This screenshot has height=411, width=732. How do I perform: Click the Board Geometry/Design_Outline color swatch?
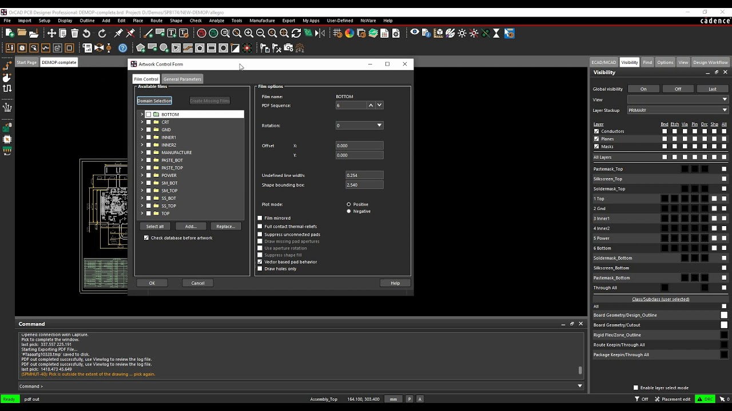pyautogui.click(x=724, y=315)
